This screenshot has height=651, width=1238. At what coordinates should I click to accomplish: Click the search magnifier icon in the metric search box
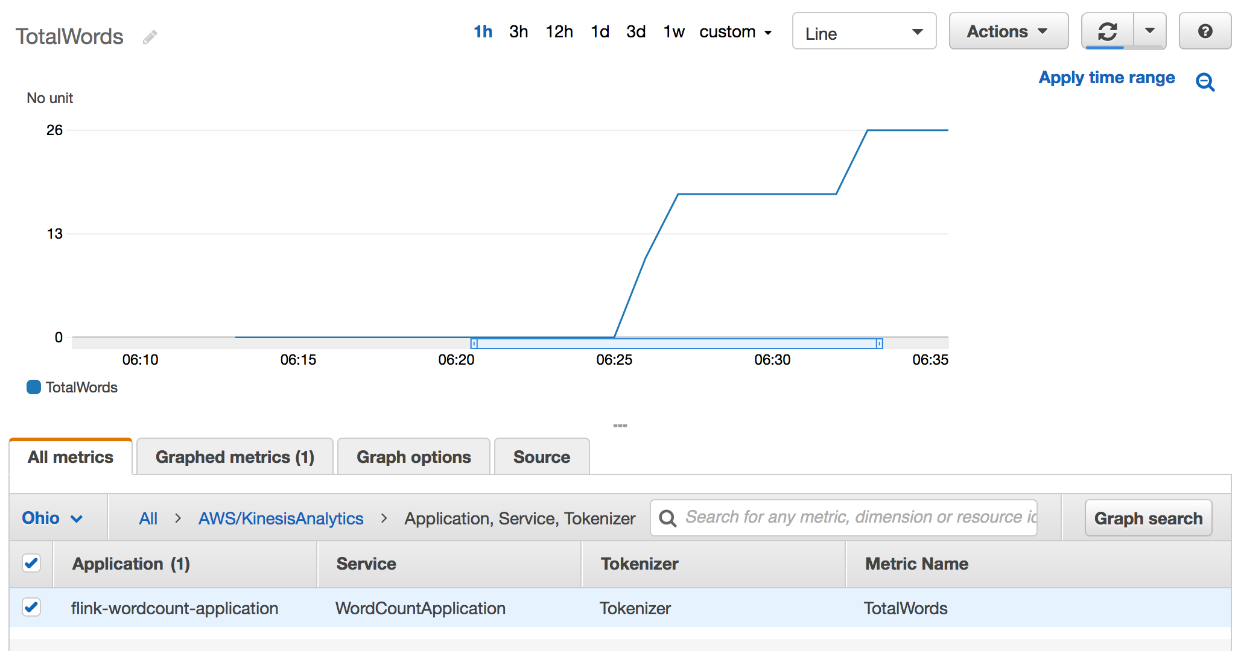pos(667,518)
